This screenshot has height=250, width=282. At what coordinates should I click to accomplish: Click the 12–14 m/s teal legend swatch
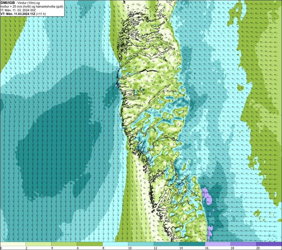click(167, 244)
